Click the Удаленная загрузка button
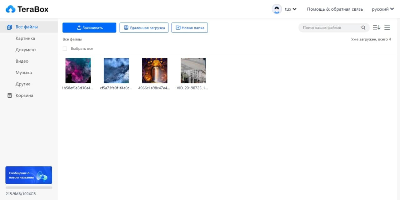Image resolution: width=400 pixels, height=200 pixels. [x=144, y=28]
